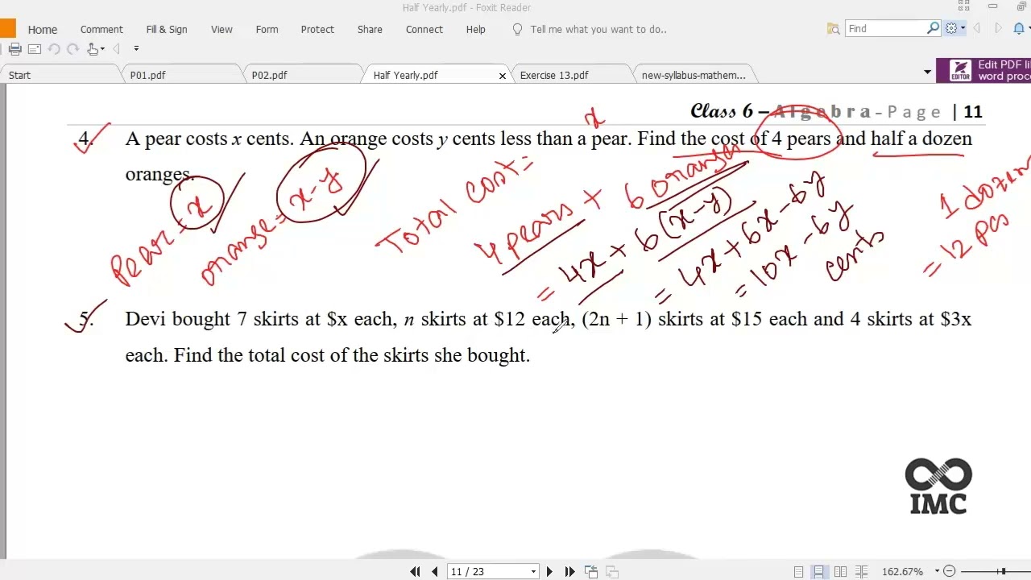Click the lightbulb icon beside Tell me
This screenshot has width=1031, height=580.
point(518,29)
